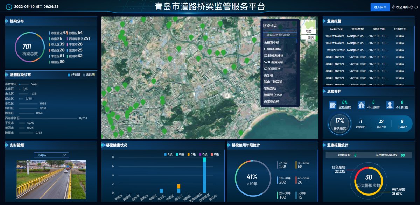The image size is (420, 205).
Task: Click the 进入后台 button
Action: point(380,7)
